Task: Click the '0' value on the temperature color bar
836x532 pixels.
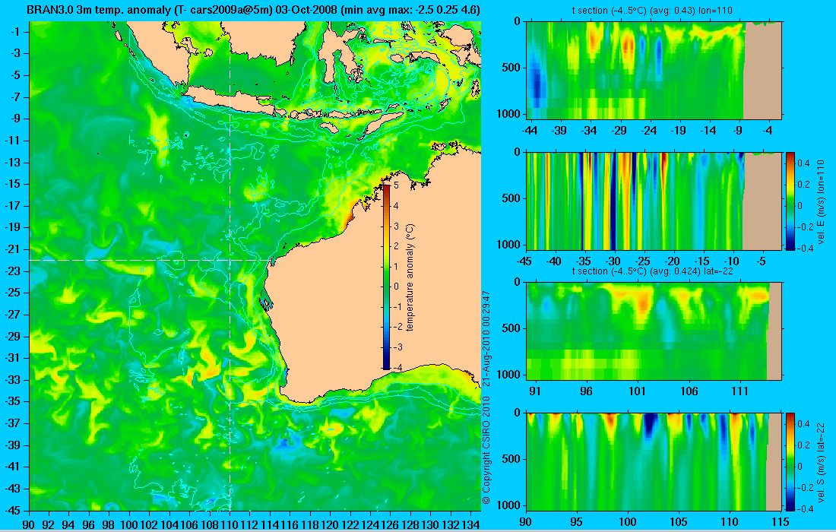Action: [x=396, y=287]
